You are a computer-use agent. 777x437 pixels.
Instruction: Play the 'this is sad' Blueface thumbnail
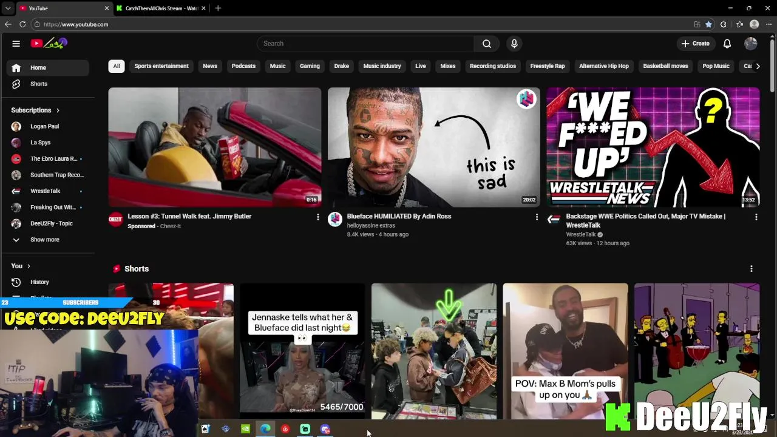click(434, 147)
